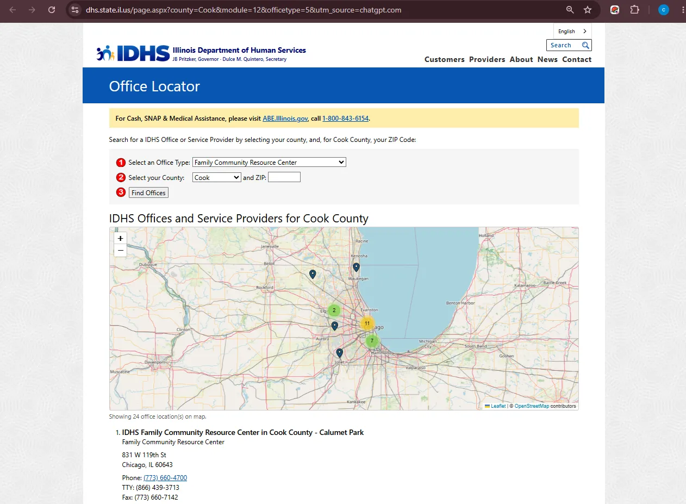Click the 'IDHS Offices and Service Providers' heading
This screenshot has width=686, height=504.
(239, 219)
